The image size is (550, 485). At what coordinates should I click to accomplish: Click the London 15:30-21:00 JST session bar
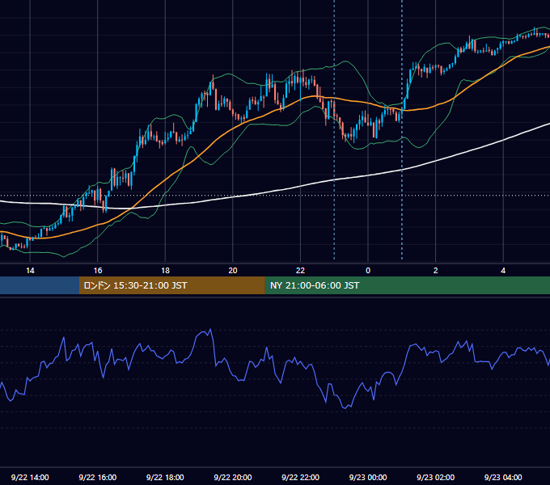(171, 285)
